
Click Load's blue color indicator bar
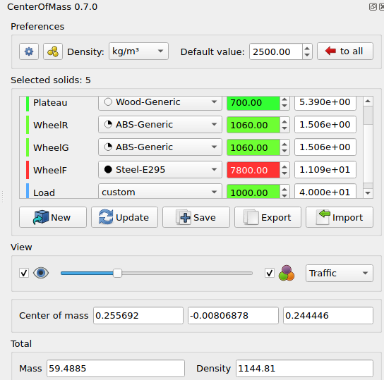[28, 191]
